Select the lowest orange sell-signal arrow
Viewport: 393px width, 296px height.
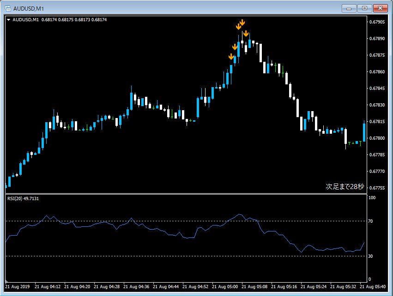coord(231,57)
